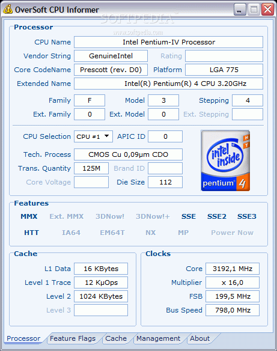Click the Bus Speed 798,0 MHz field

tap(233, 310)
